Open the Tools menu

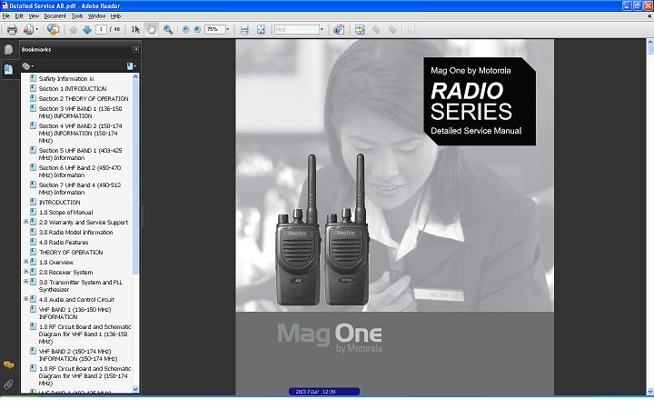click(x=77, y=15)
